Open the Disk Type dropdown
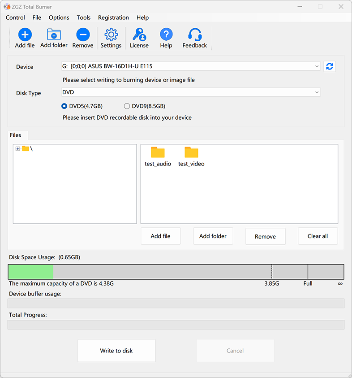 point(191,92)
